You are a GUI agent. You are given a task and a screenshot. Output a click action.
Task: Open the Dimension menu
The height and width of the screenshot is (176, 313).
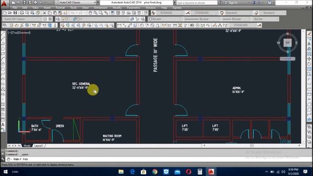tap(101, 8)
